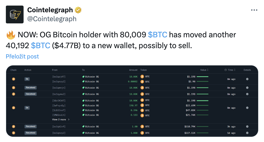Click the Received tag in bc1qmnjn row
This screenshot has height=142, width=264.
30,88
